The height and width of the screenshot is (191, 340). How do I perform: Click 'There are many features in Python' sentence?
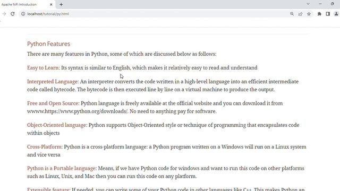pos(122,54)
